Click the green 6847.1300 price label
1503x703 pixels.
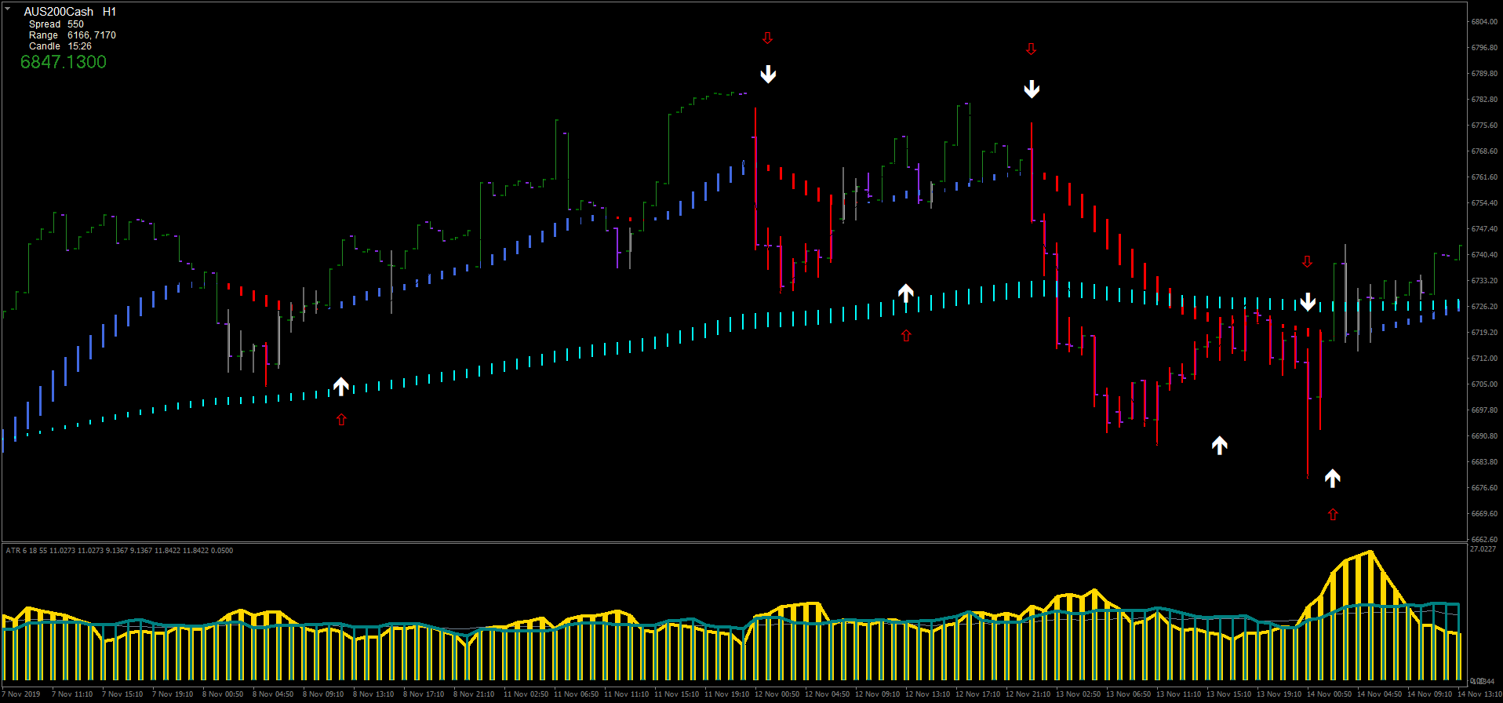pyautogui.click(x=64, y=62)
